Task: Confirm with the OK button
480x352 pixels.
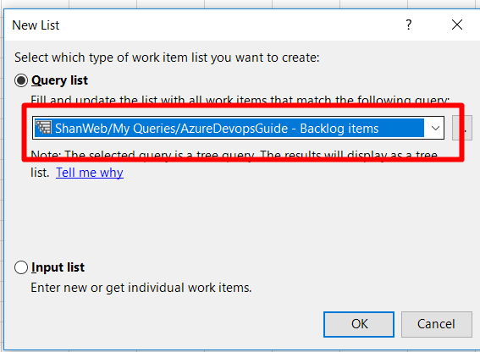Action: click(x=359, y=324)
